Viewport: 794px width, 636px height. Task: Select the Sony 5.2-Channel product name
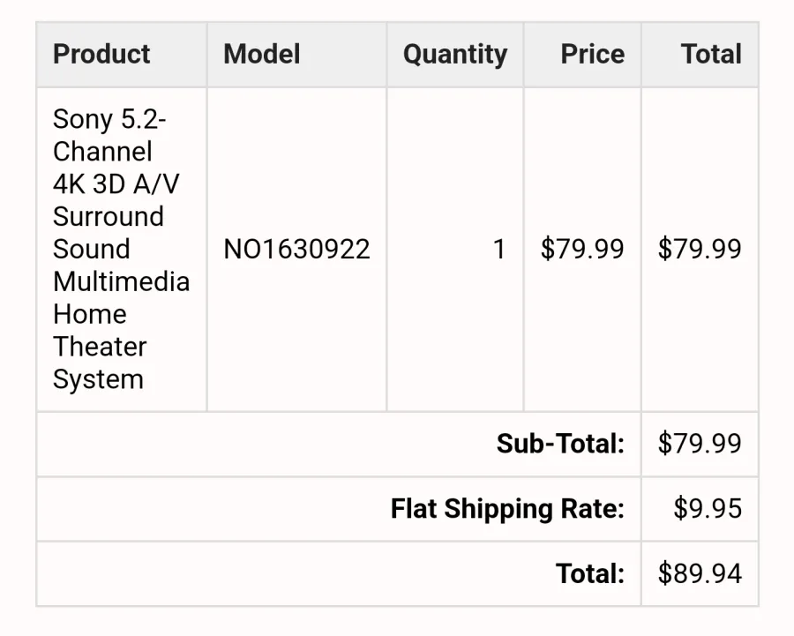click(x=122, y=249)
